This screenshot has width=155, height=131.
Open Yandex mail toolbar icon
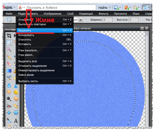pyautogui.click(x=116, y=7)
